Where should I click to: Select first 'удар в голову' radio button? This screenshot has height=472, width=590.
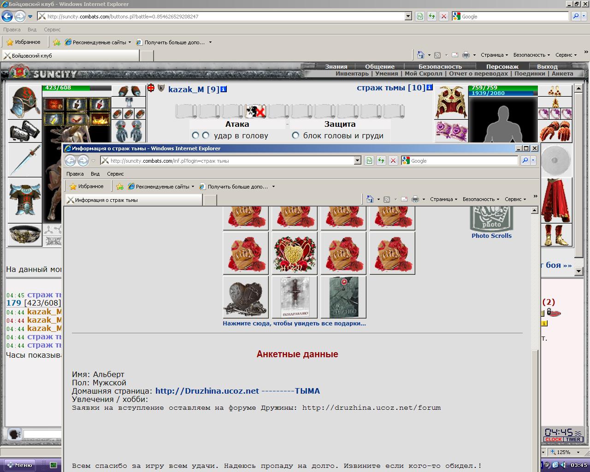195,136
